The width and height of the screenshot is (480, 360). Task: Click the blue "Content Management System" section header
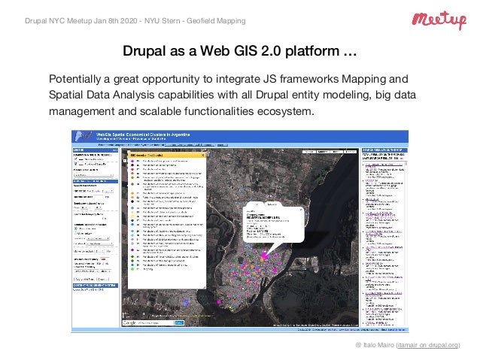point(96,285)
